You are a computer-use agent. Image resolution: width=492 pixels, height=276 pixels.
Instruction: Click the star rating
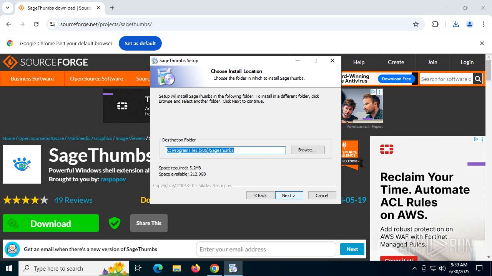click(x=26, y=200)
